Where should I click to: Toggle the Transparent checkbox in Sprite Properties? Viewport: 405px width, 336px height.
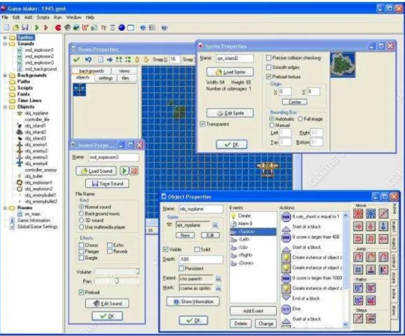tap(202, 124)
